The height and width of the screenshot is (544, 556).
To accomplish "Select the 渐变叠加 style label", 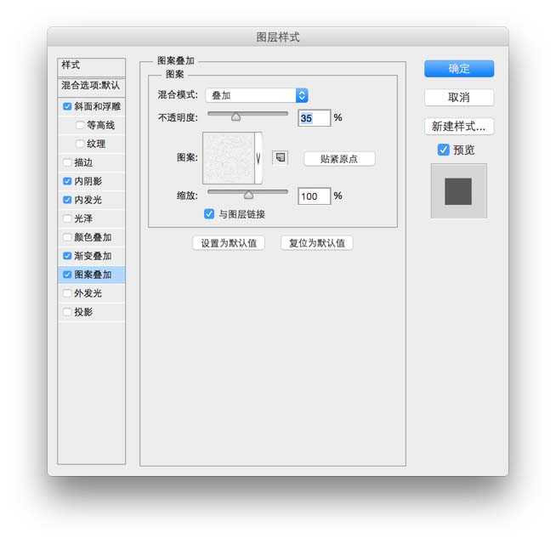I will (x=93, y=256).
